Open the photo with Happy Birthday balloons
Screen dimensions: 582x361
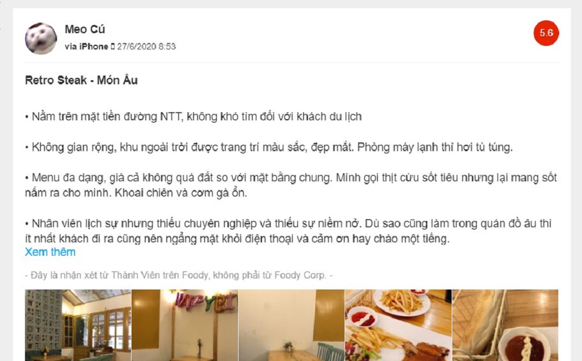(x=185, y=325)
